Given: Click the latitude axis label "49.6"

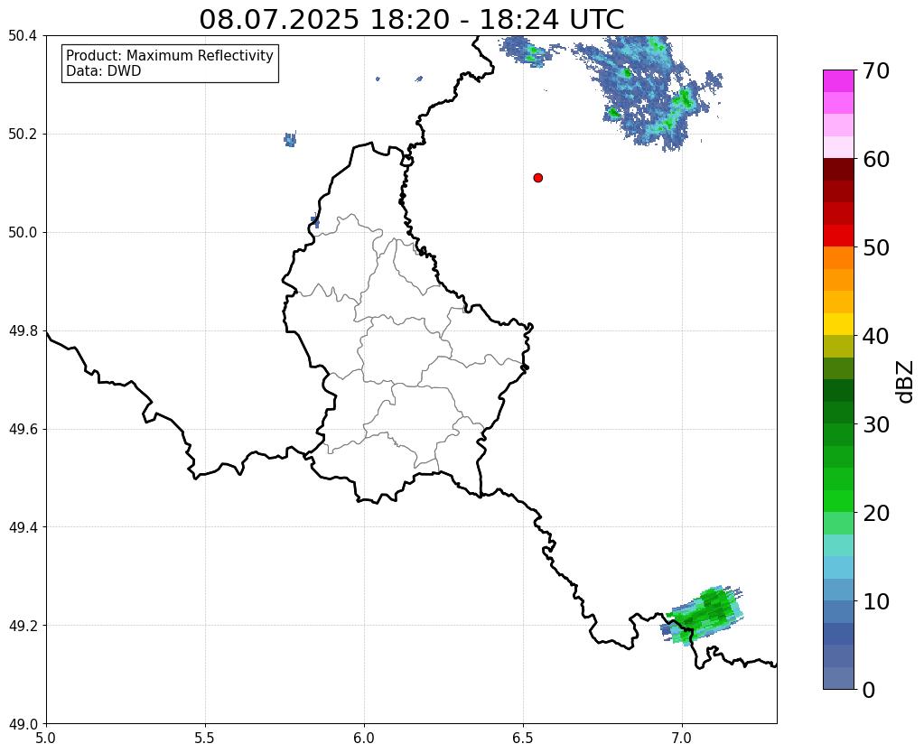Looking at the screenshot, I should [23, 430].
